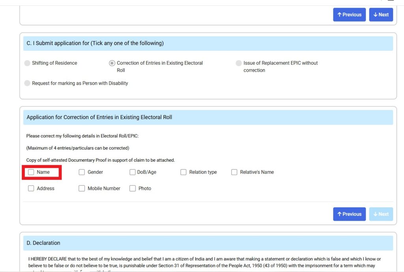Screen dimensions: 404x272
Task: Click the Previous button above section C
Action: coord(349,15)
